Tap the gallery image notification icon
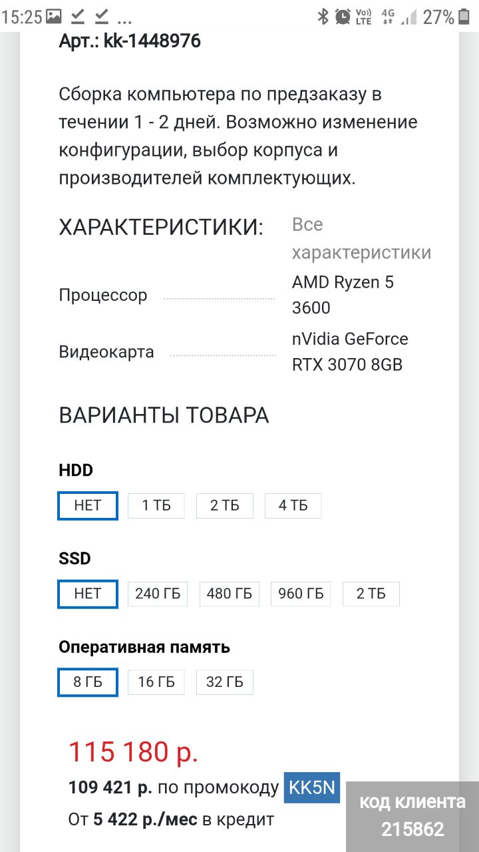This screenshot has height=852, width=479. 53,17
